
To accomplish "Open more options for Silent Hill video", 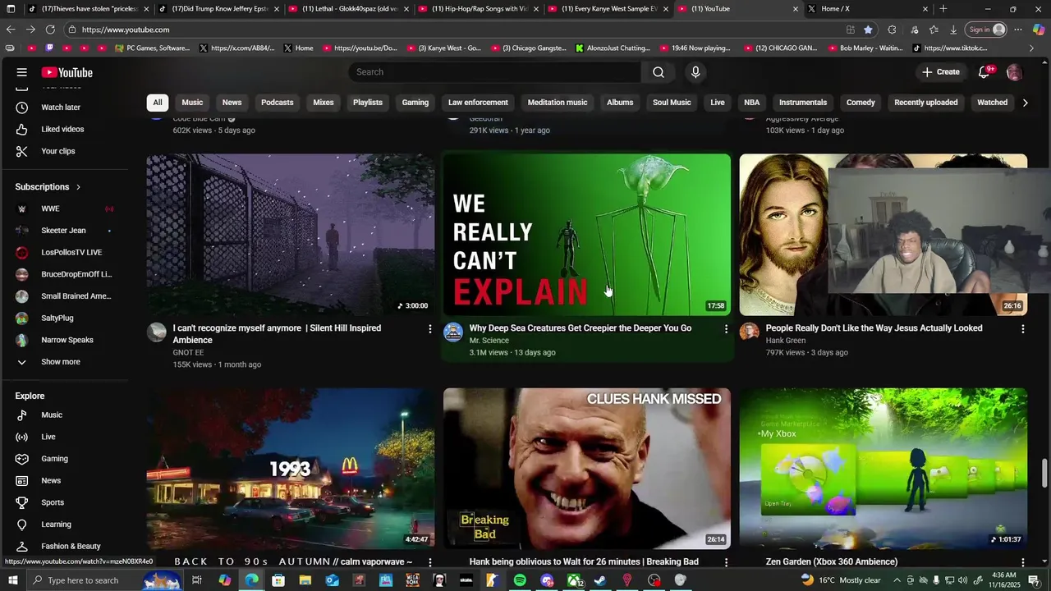I will [429, 329].
